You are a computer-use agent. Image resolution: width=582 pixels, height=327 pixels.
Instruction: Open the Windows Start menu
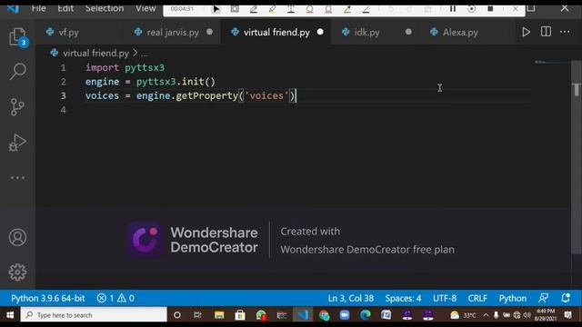10,315
